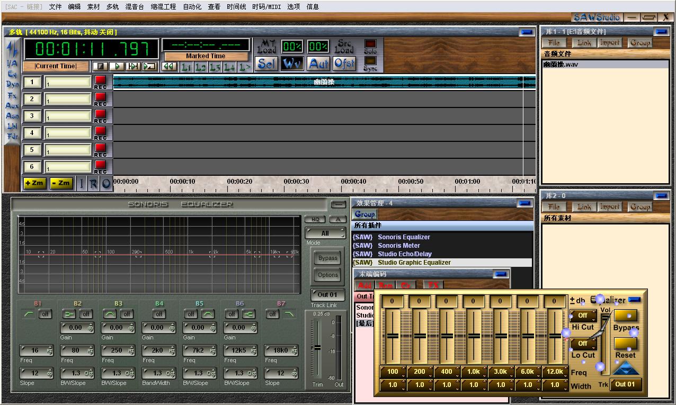Click the stop transport button

click(x=100, y=66)
